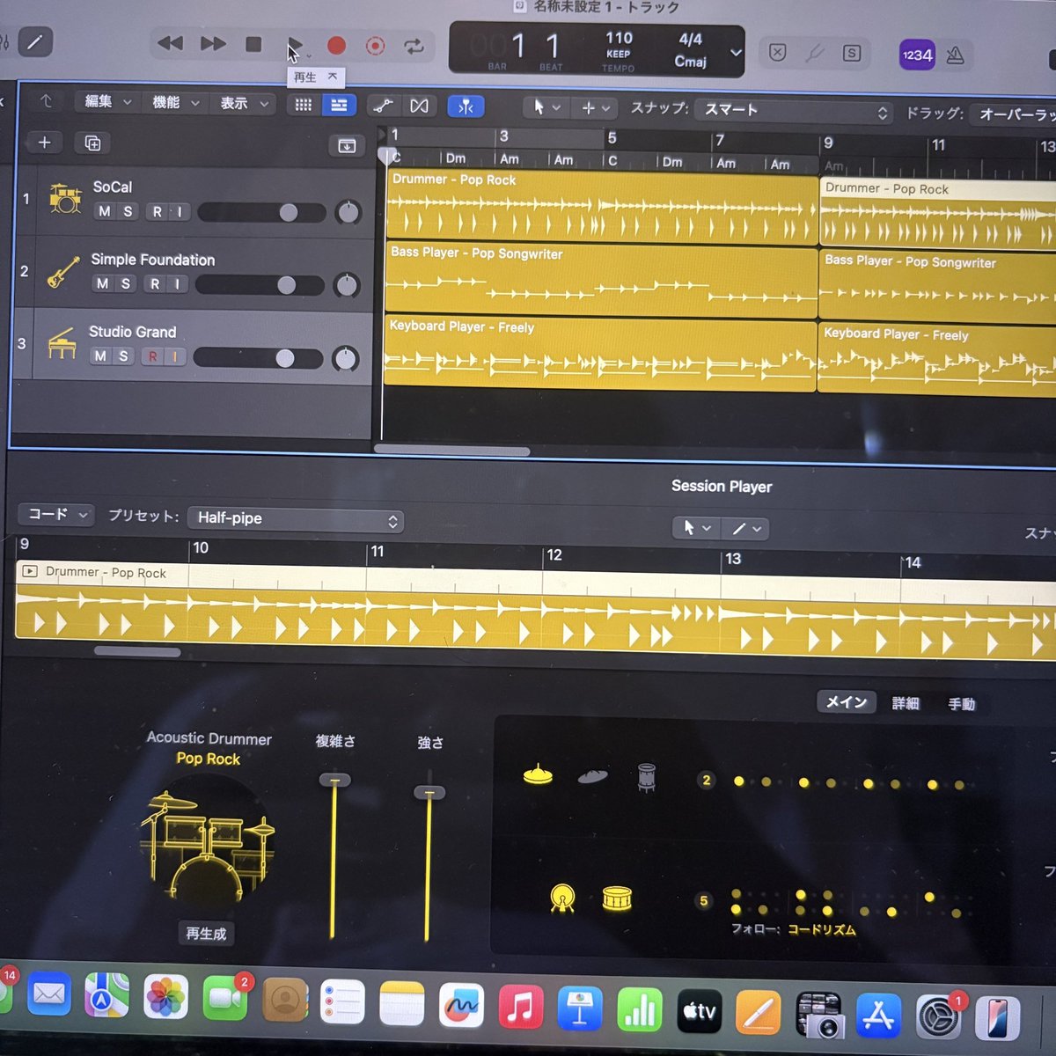The width and height of the screenshot is (1056, 1056).
Task: Open the pointer tool menu in Tracks area
Action: pyautogui.click(x=546, y=107)
